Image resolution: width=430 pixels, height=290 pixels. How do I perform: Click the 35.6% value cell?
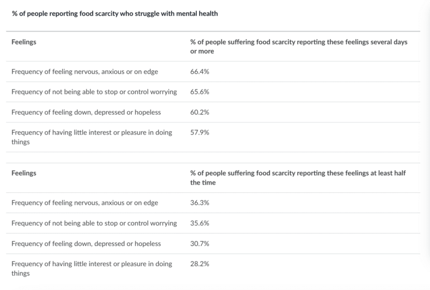click(200, 223)
